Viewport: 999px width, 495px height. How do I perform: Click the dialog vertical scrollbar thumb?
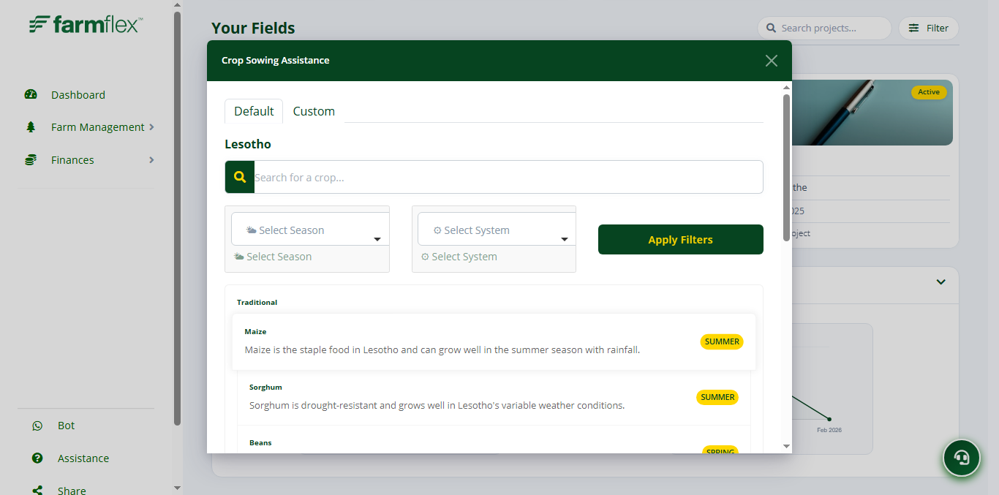click(x=786, y=167)
